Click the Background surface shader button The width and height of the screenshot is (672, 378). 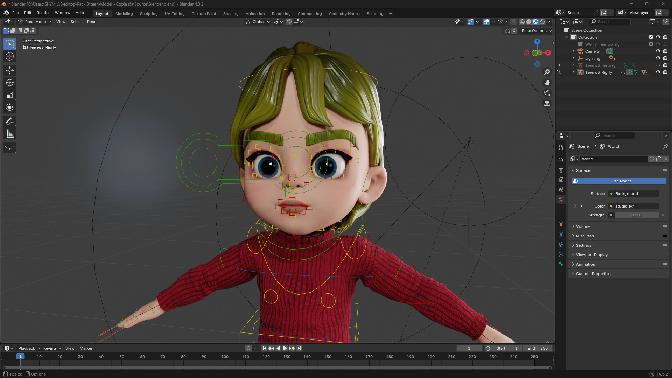coord(633,194)
